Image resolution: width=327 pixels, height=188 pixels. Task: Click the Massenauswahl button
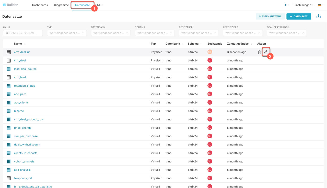click(270, 16)
